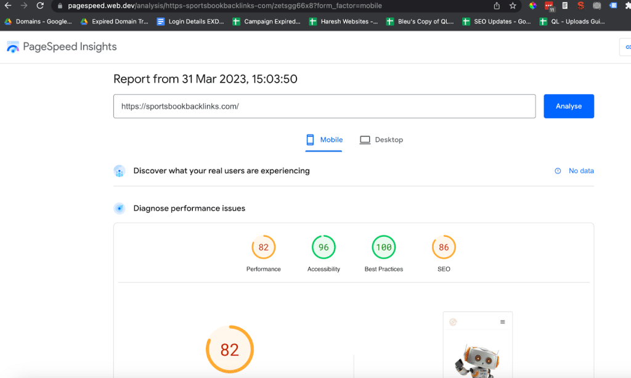Jump to SEO score gauge 86
The width and height of the screenshot is (631, 378).
pyautogui.click(x=444, y=248)
